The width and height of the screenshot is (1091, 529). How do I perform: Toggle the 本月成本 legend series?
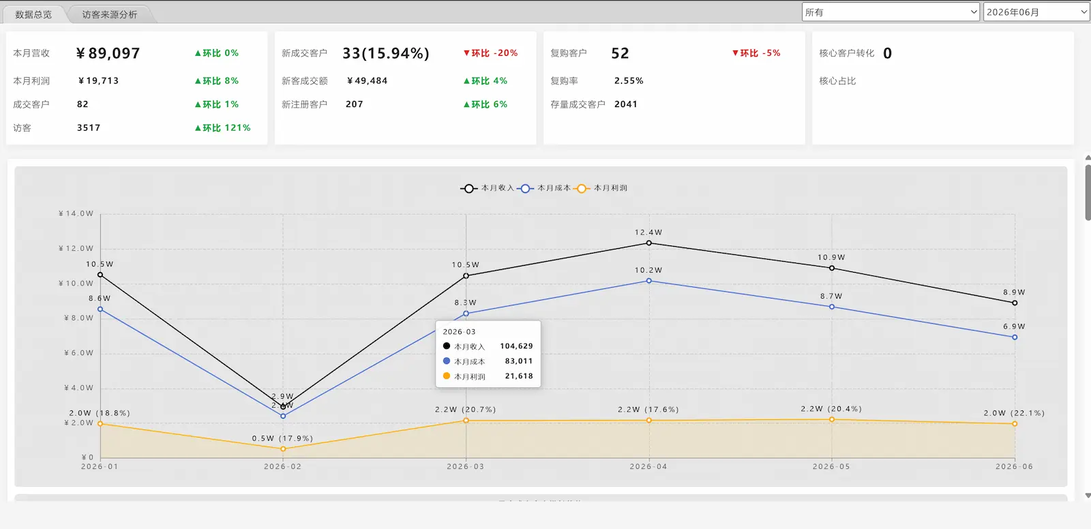click(x=543, y=188)
